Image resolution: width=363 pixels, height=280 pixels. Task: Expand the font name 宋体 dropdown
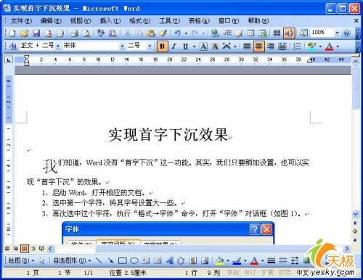tap(122, 46)
